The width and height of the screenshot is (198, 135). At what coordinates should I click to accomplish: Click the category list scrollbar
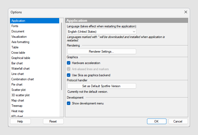tap(62, 56)
